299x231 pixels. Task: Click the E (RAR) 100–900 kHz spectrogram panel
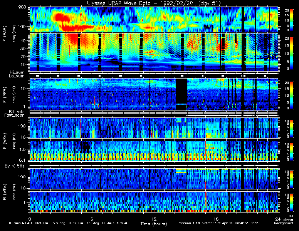(154, 19)
